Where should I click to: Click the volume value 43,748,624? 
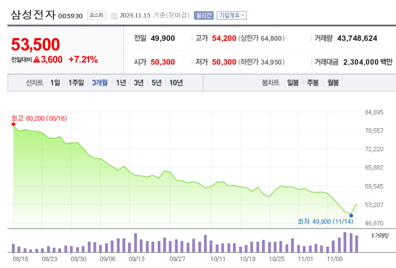tap(357, 38)
